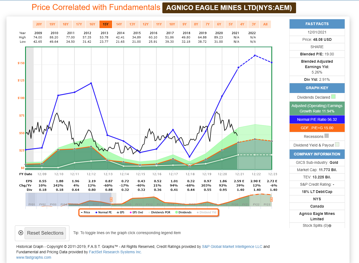Switch to the 11Y time range
Viewport: 359px width, 263px height.
(159, 24)
